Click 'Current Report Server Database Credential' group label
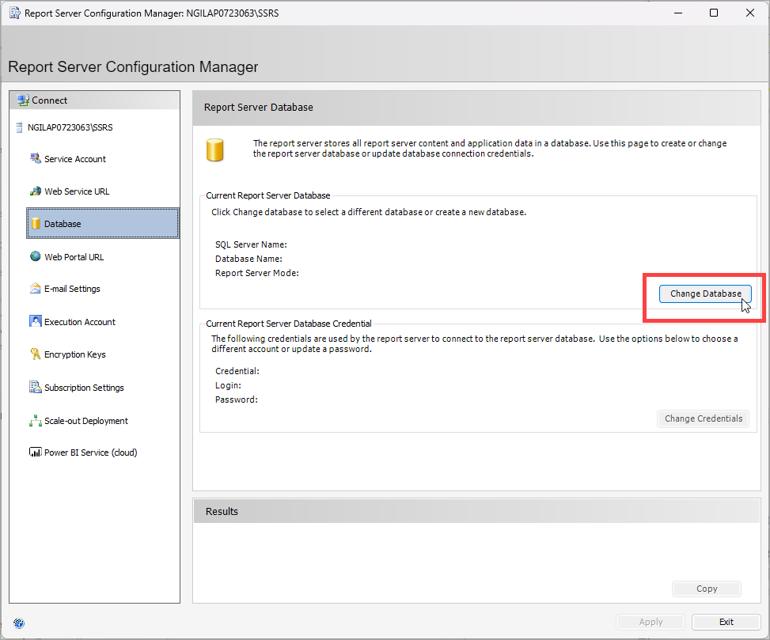Viewport: 770px width, 640px height. [x=289, y=324]
